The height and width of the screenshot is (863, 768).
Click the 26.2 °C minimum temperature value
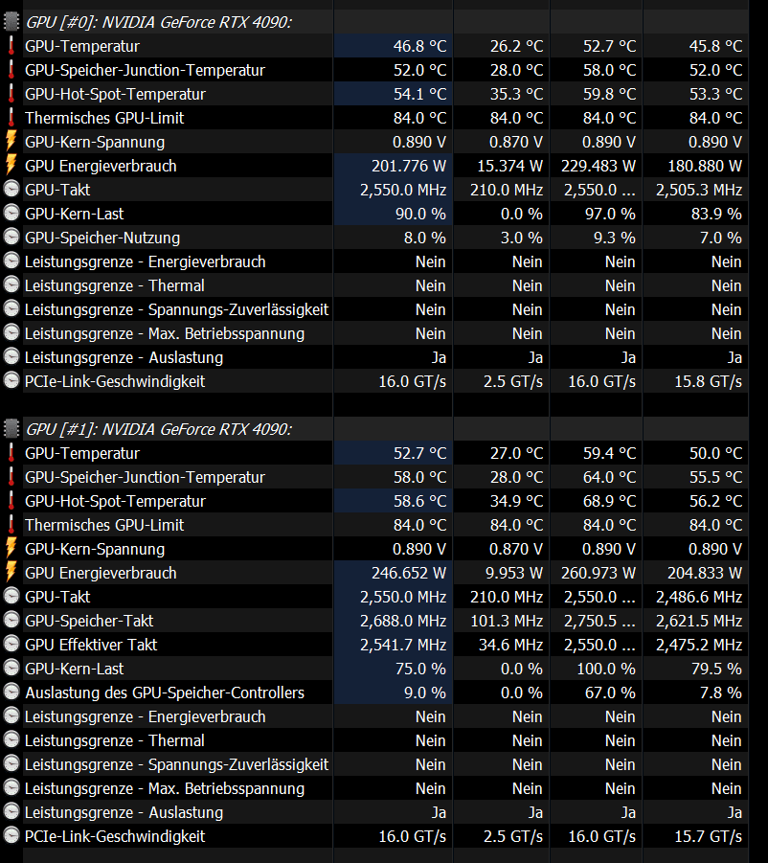pyautogui.click(x=516, y=46)
